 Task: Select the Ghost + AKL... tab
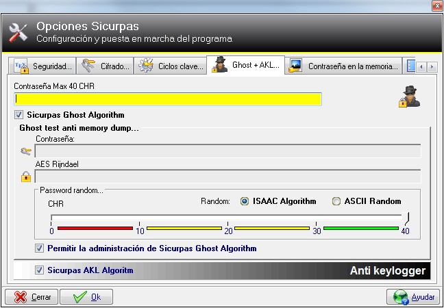coord(245,65)
